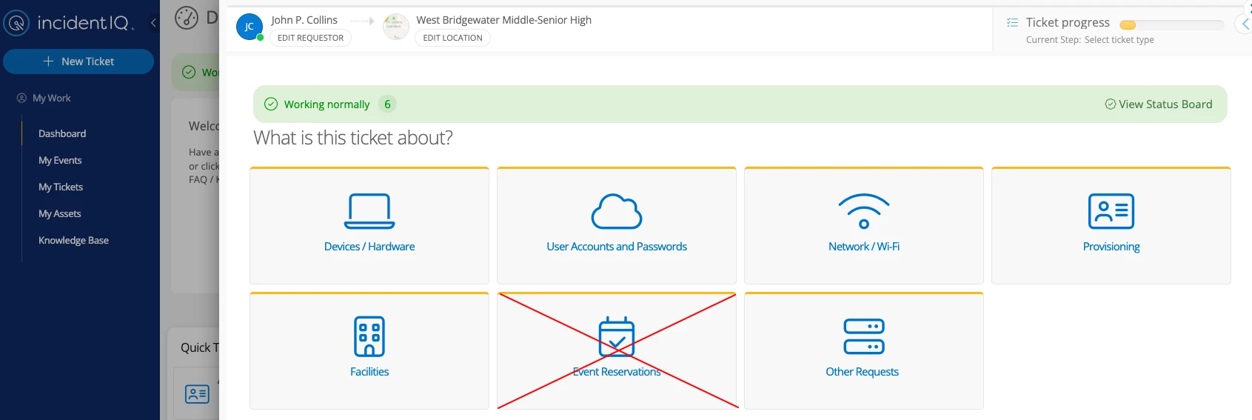Image resolution: width=1252 pixels, height=420 pixels.
Task: Choose the Provisioning label
Action: pyautogui.click(x=1111, y=247)
